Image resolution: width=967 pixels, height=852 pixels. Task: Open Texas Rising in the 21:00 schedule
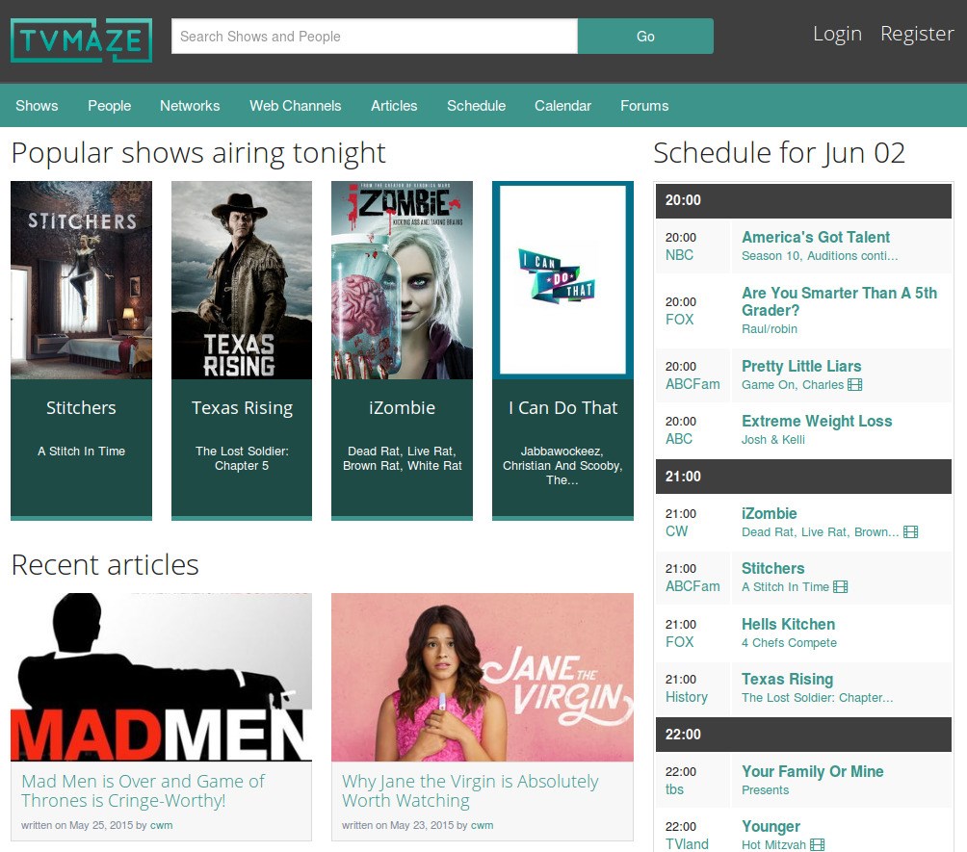(x=788, y=679)
